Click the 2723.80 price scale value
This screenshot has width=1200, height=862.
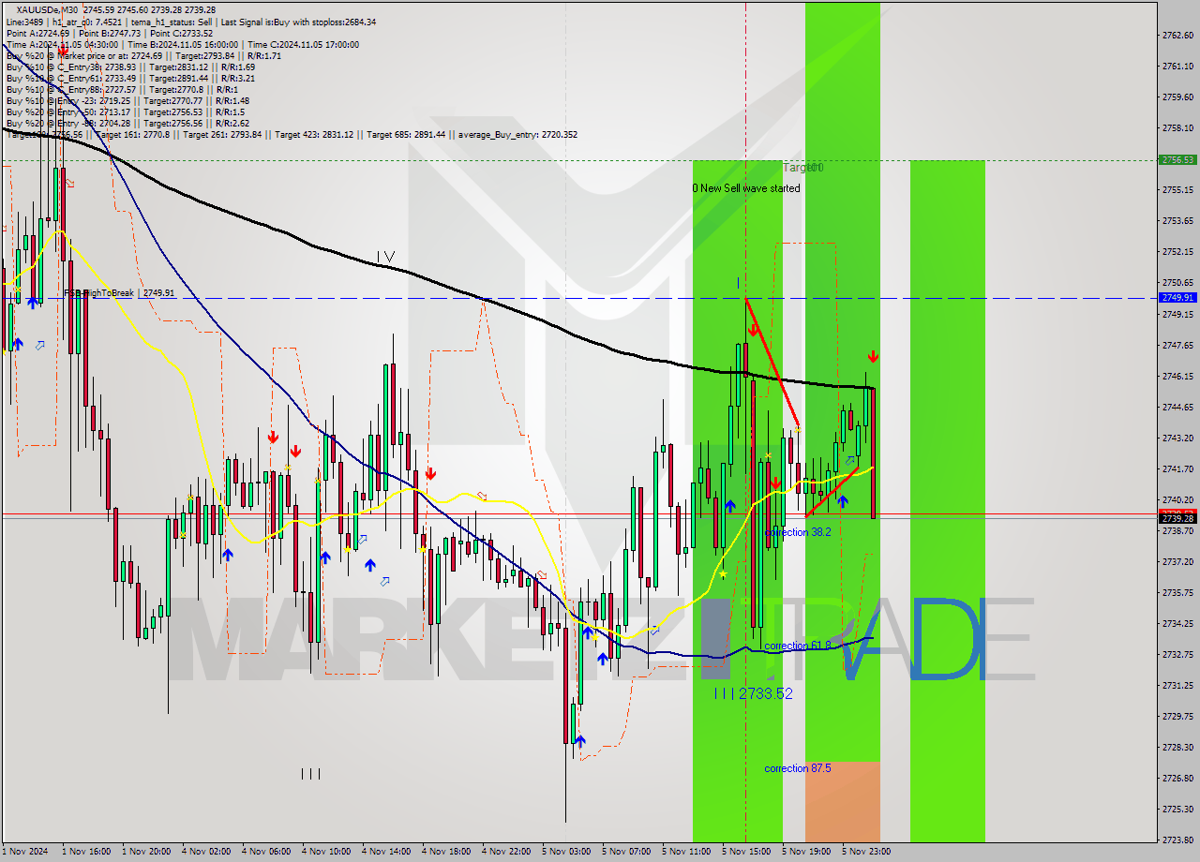[1177, 840]
